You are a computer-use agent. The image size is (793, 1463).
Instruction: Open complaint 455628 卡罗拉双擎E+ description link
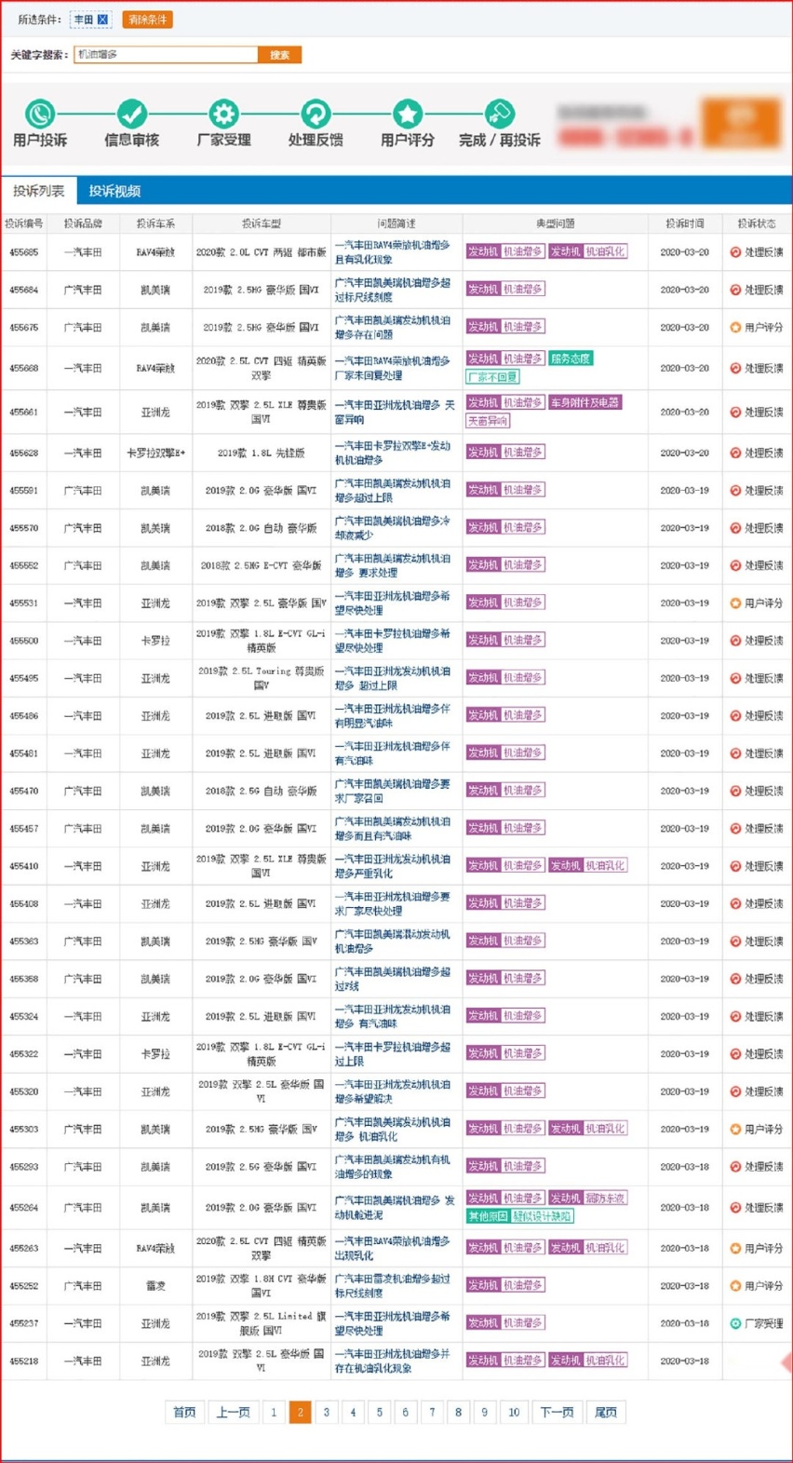pos(392,453)
